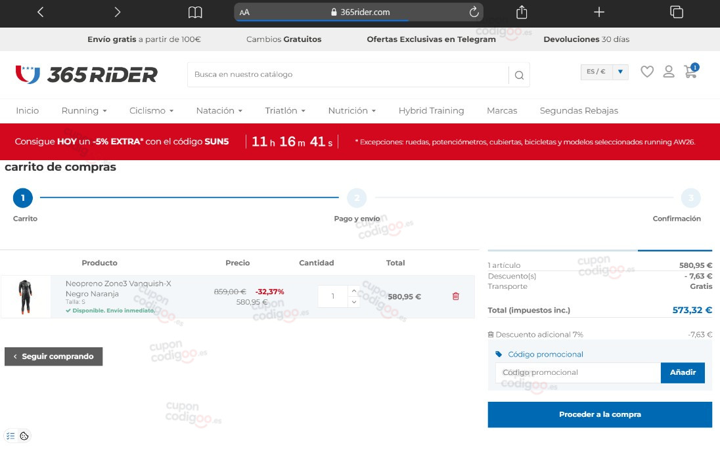
Task: Open the Marcas menu item
Action: 502,110
